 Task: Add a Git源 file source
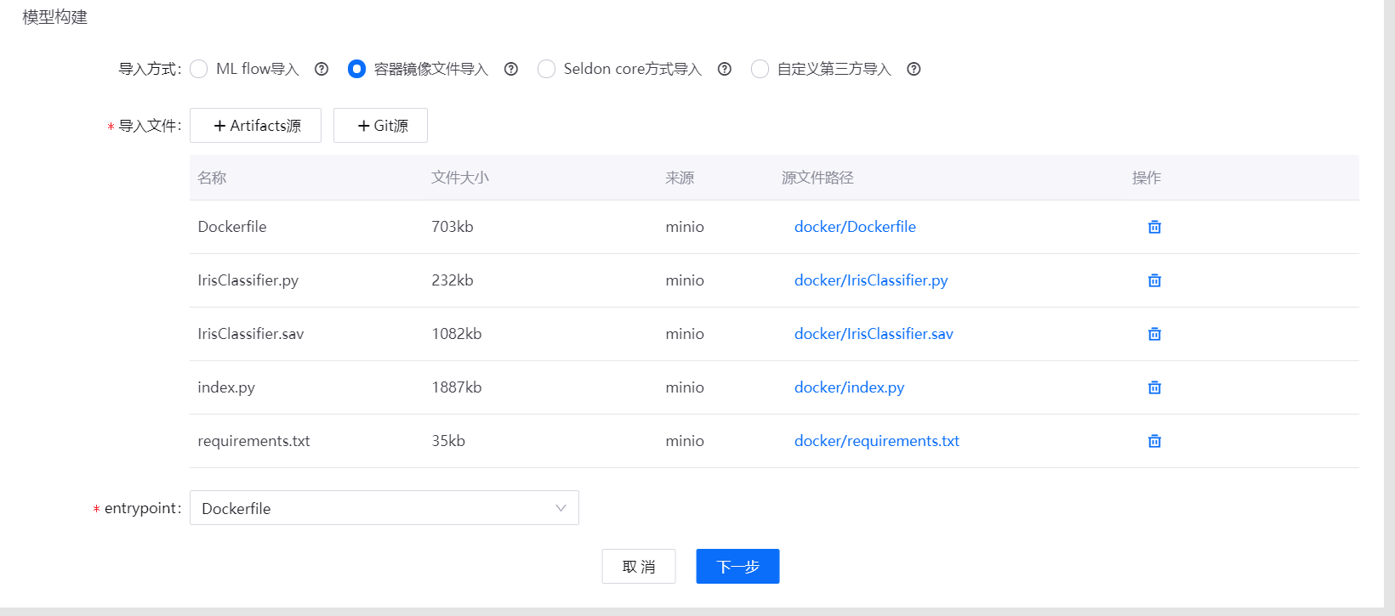380,126
